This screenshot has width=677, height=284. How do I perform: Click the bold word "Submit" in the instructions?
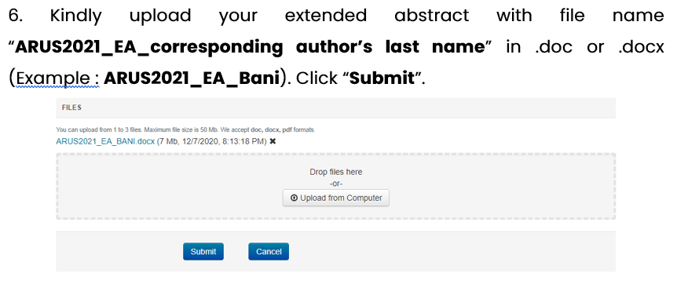click(382, 78)
